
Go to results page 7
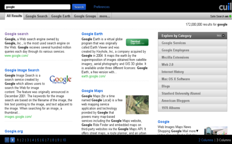[x=48, y=140]
